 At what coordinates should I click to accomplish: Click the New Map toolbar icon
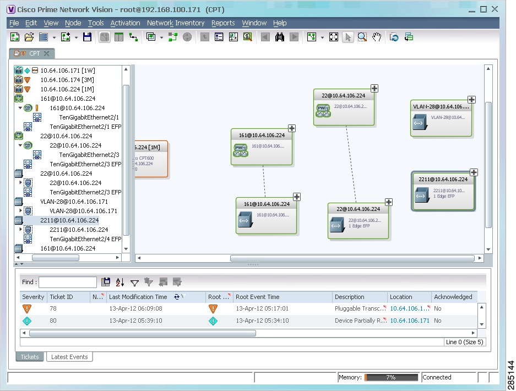tap(15, 37)
